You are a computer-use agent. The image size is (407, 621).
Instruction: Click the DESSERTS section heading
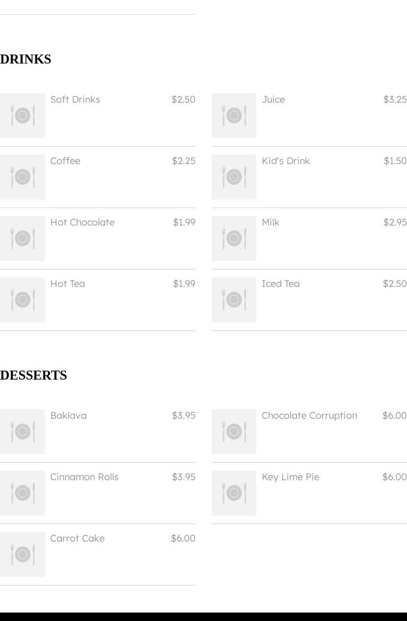pos(34,375)
